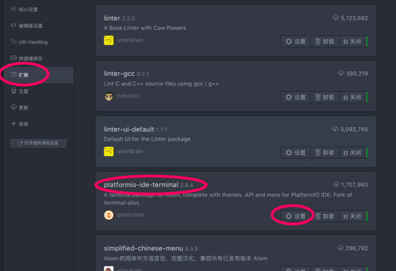Open settings for linter package
The height and width of the screenshot is (271, 396).
pos(295,42)
